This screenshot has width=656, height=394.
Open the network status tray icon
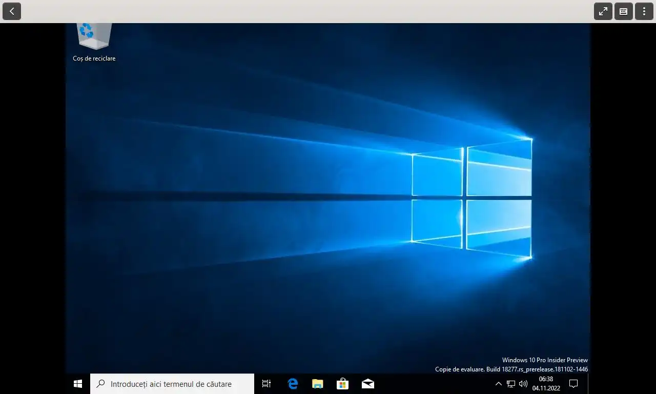(x=511, y=384)
